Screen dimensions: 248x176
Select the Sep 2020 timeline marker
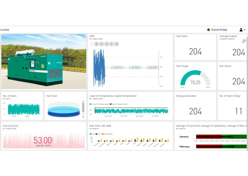pyautogui.click(x=153, y=67)
